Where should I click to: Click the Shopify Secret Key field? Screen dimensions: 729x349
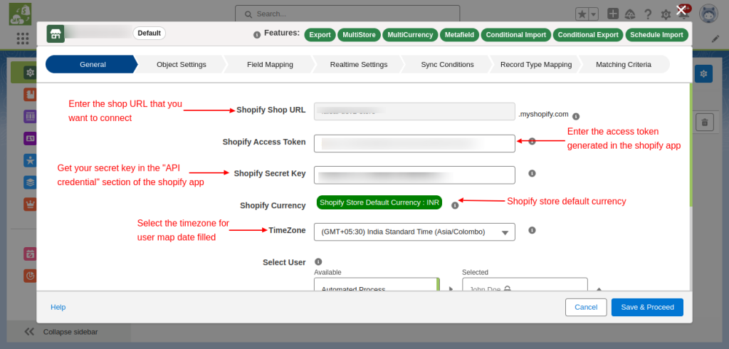point(414,175)
